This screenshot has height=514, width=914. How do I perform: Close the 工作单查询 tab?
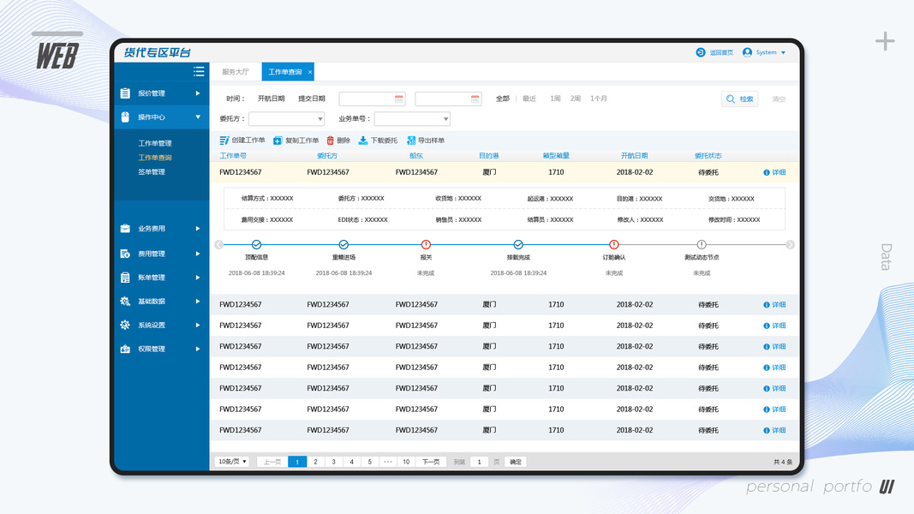(x=310, y=72)
